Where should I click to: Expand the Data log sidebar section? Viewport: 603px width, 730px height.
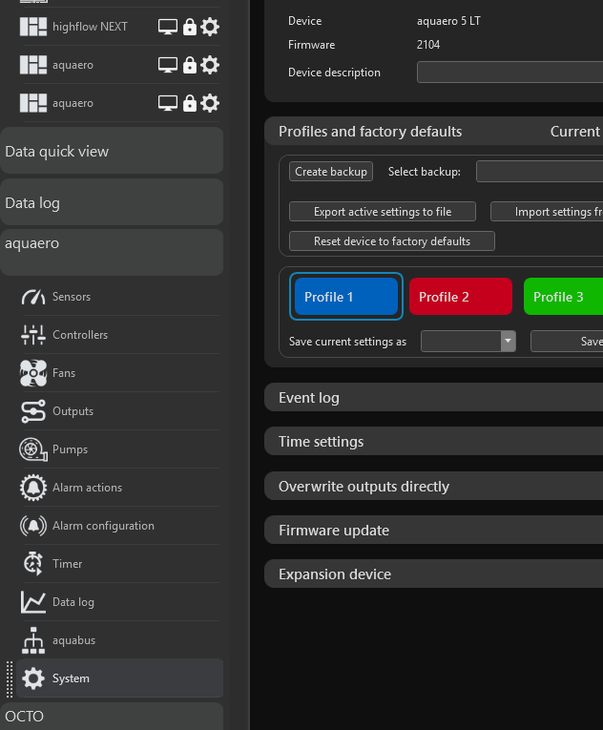pyautogui.click(x=112, y=203)
